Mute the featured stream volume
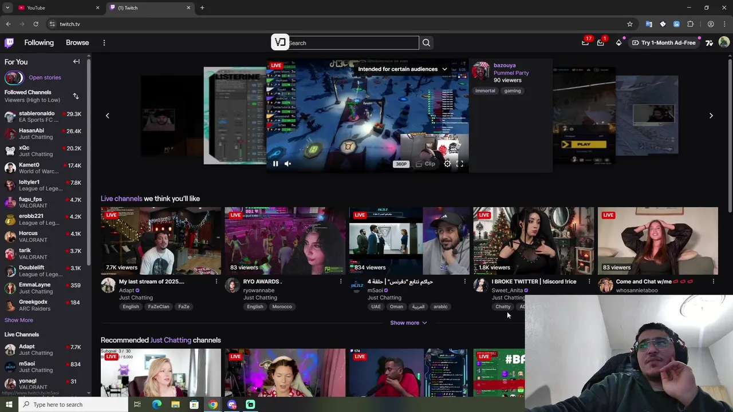 click(288, 164)
